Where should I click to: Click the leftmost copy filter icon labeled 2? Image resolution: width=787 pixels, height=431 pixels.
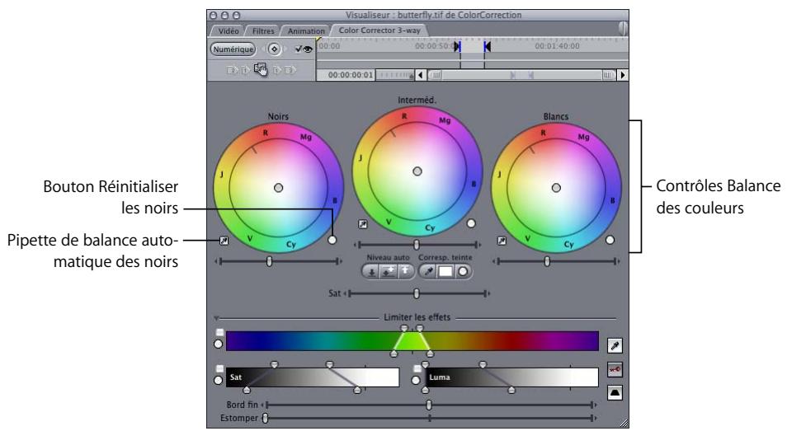[232, 70]
